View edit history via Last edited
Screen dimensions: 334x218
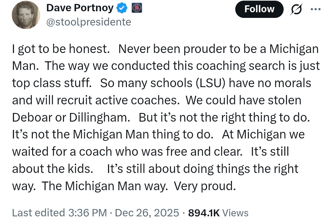click(x=38, y=212)
